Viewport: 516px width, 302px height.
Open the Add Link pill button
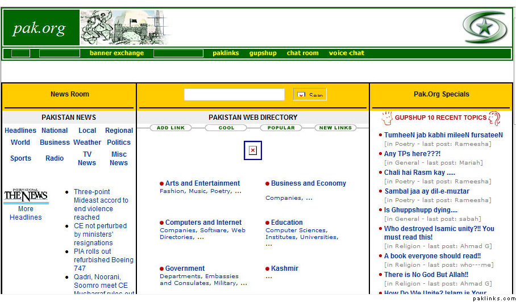pos(170,128)
